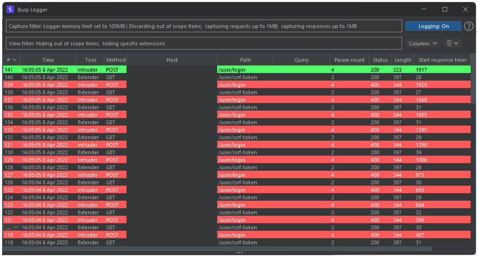Click the Param count column header
478x256 pixels.
click(x=349, y=60)
